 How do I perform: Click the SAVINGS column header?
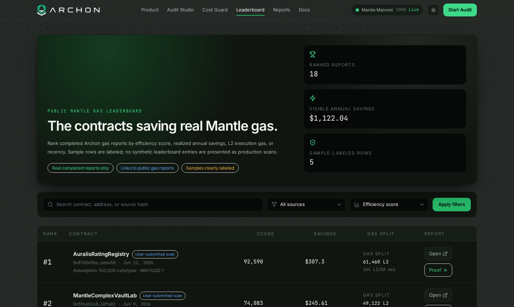325,234
